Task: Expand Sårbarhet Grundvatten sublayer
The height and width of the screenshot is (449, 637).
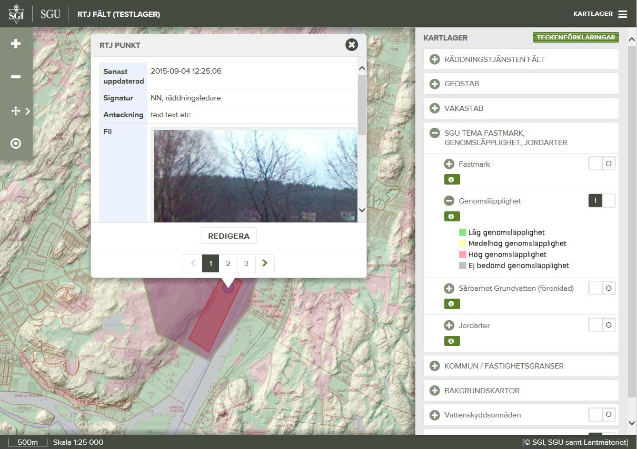Action: (x=449, y=288)
